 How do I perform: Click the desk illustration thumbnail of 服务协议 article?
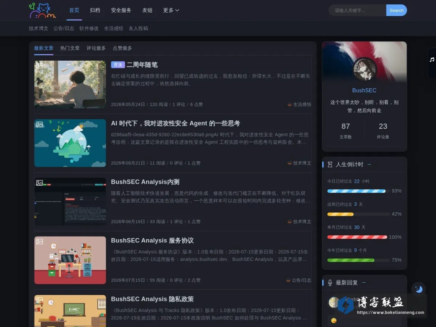pyautogui.click(x=70, y=260)
